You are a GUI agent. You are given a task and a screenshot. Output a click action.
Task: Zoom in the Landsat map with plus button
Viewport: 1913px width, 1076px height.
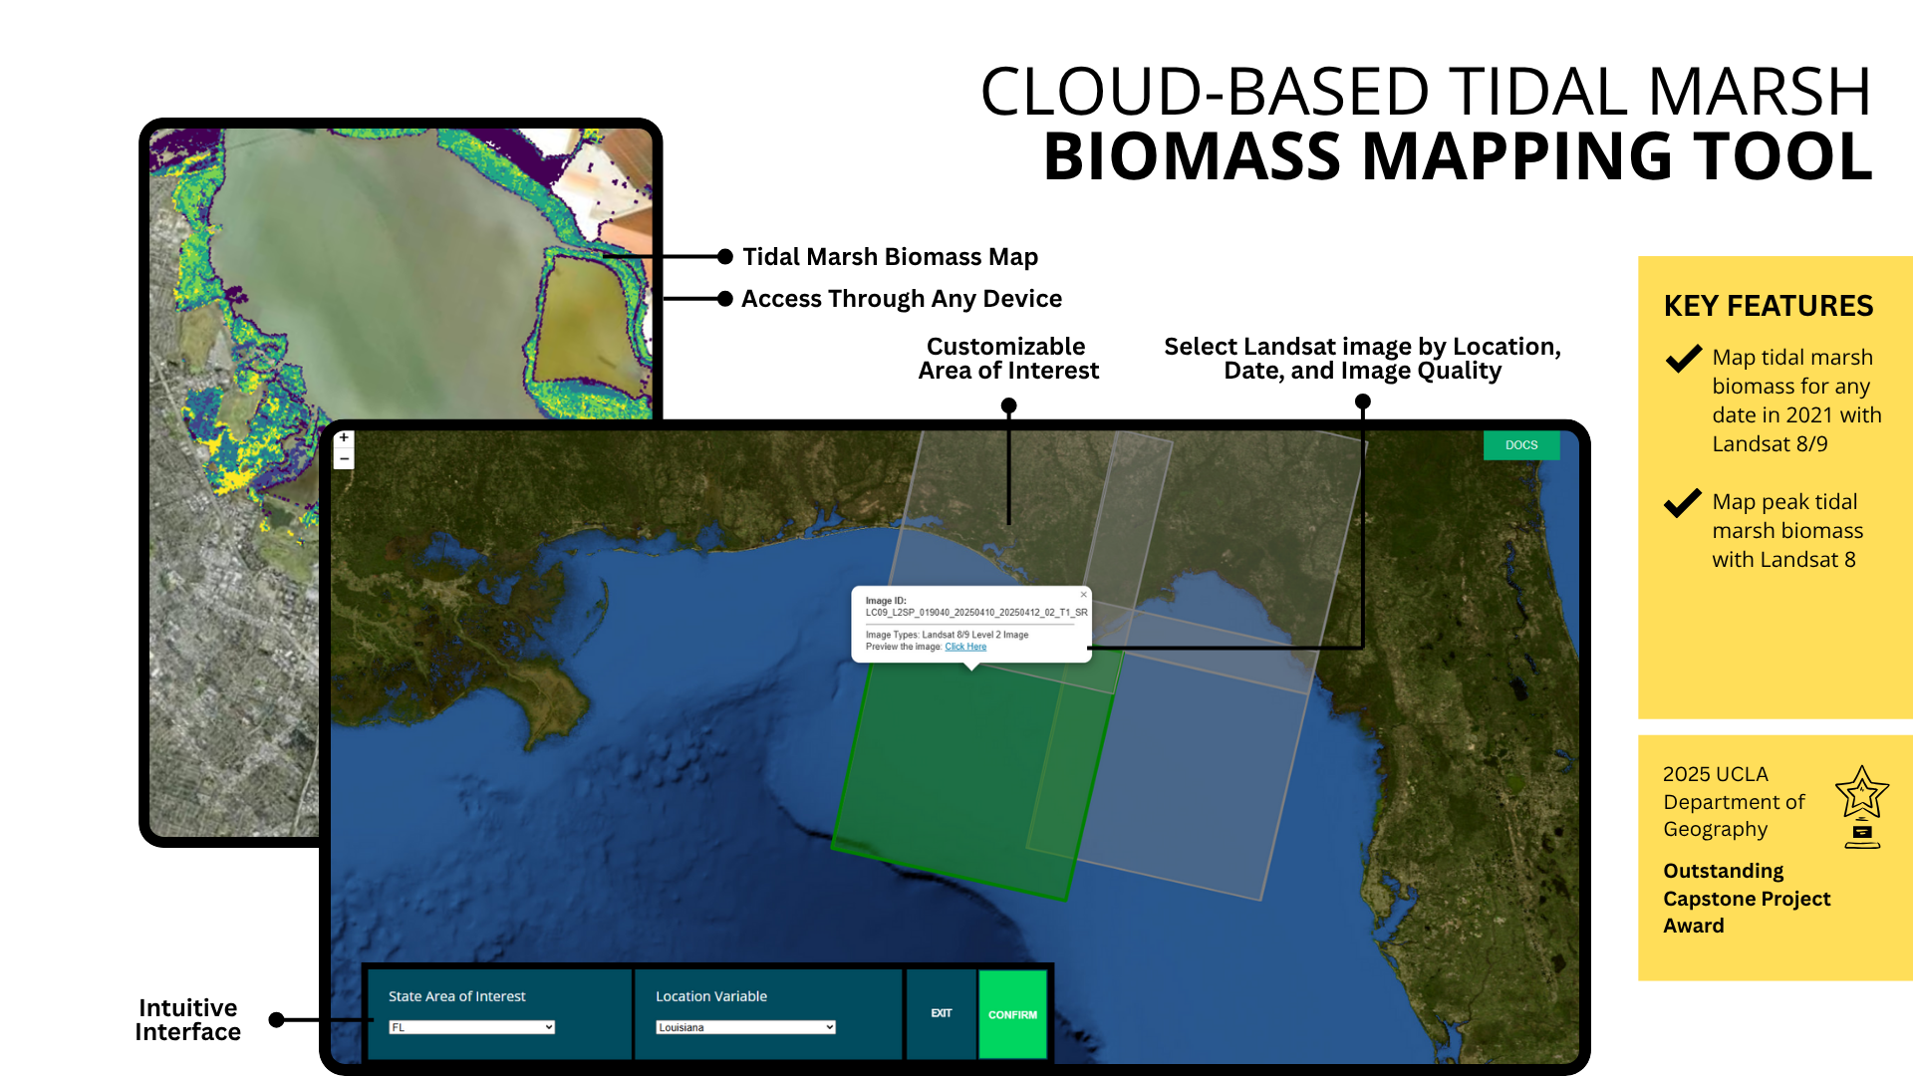pyautogui.click(x=344, y=438)
